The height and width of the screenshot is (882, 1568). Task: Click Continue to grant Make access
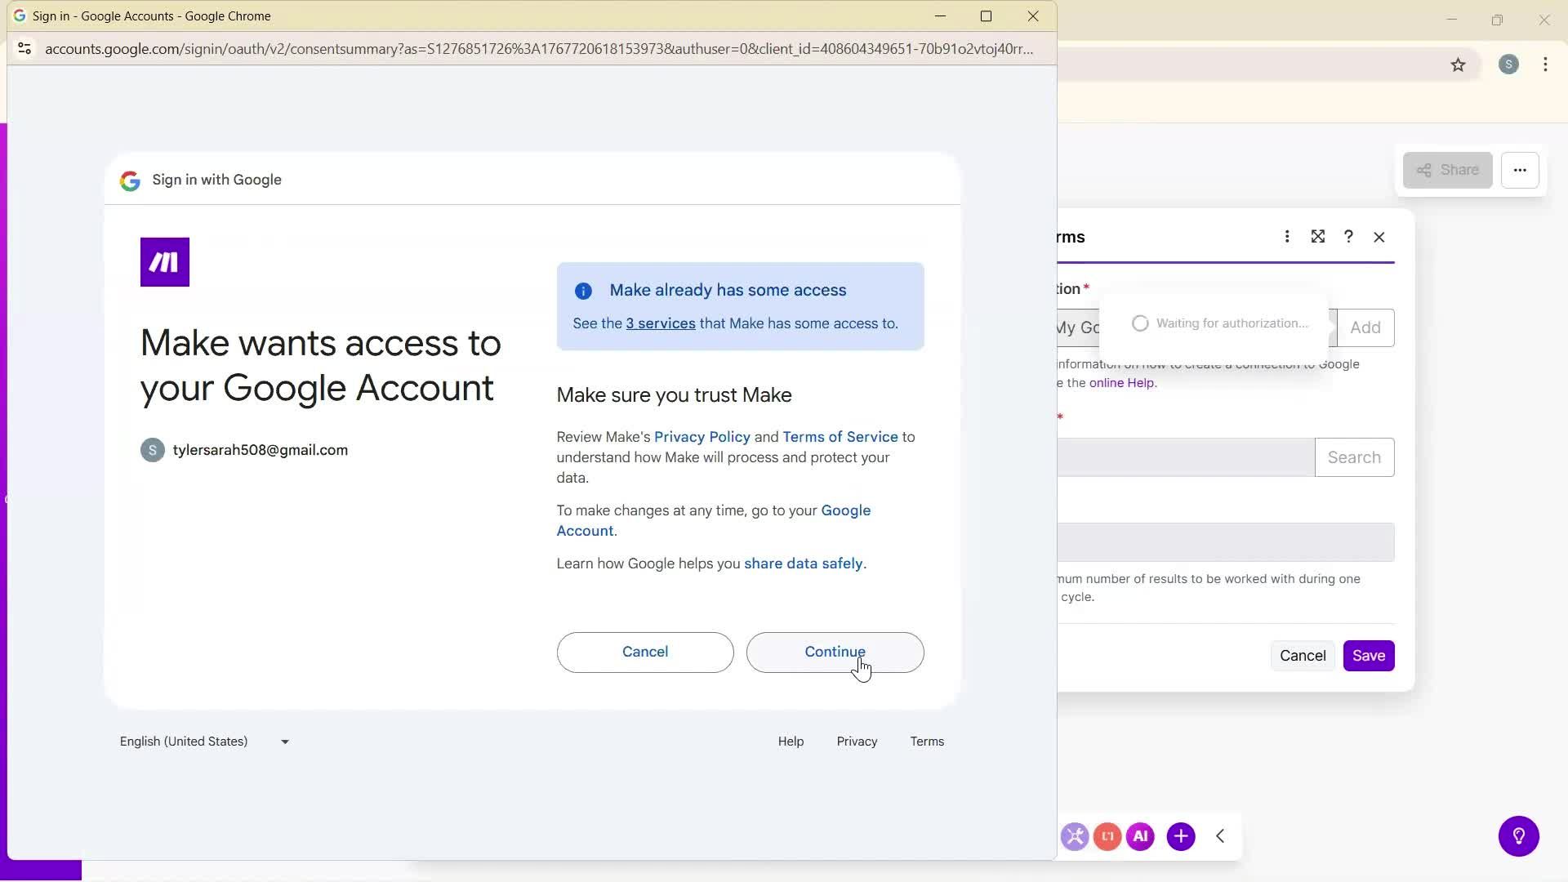[835, 653]
